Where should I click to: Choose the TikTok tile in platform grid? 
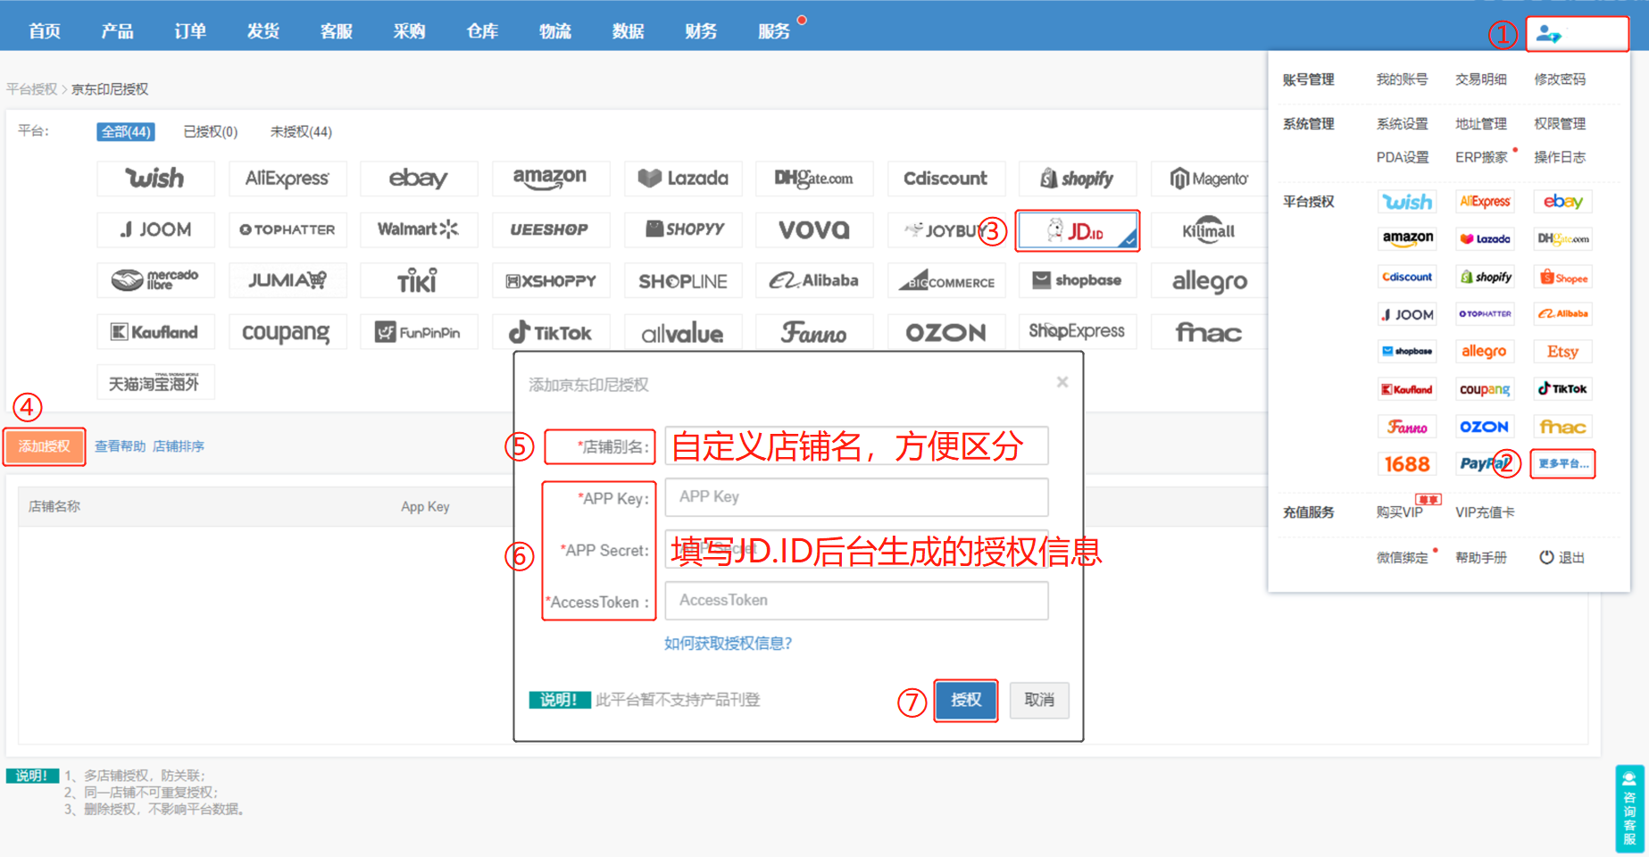point(551,332)
